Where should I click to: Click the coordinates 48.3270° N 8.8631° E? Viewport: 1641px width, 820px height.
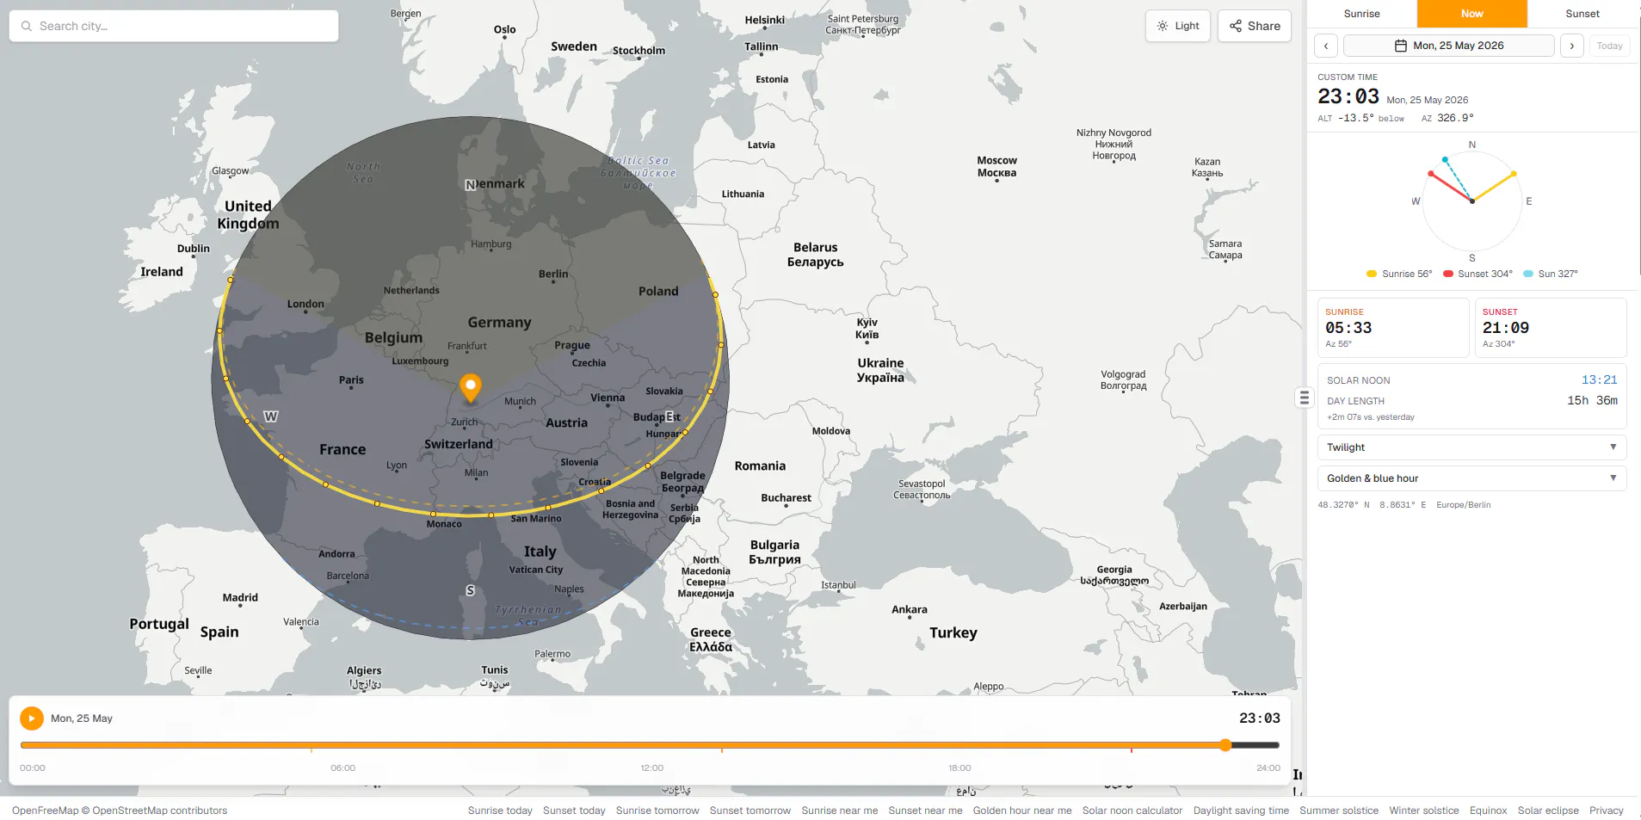pos(1372,505)
